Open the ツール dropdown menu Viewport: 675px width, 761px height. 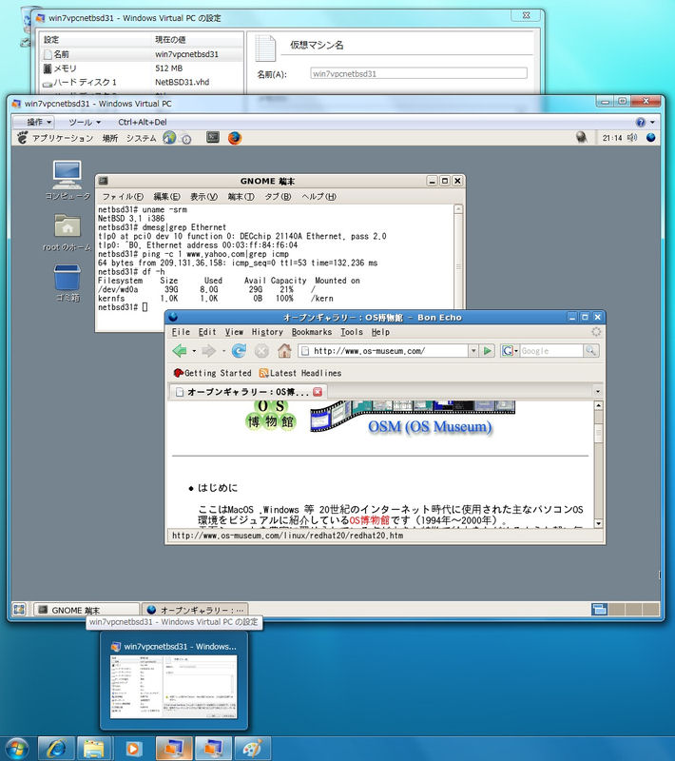(85, 122)
